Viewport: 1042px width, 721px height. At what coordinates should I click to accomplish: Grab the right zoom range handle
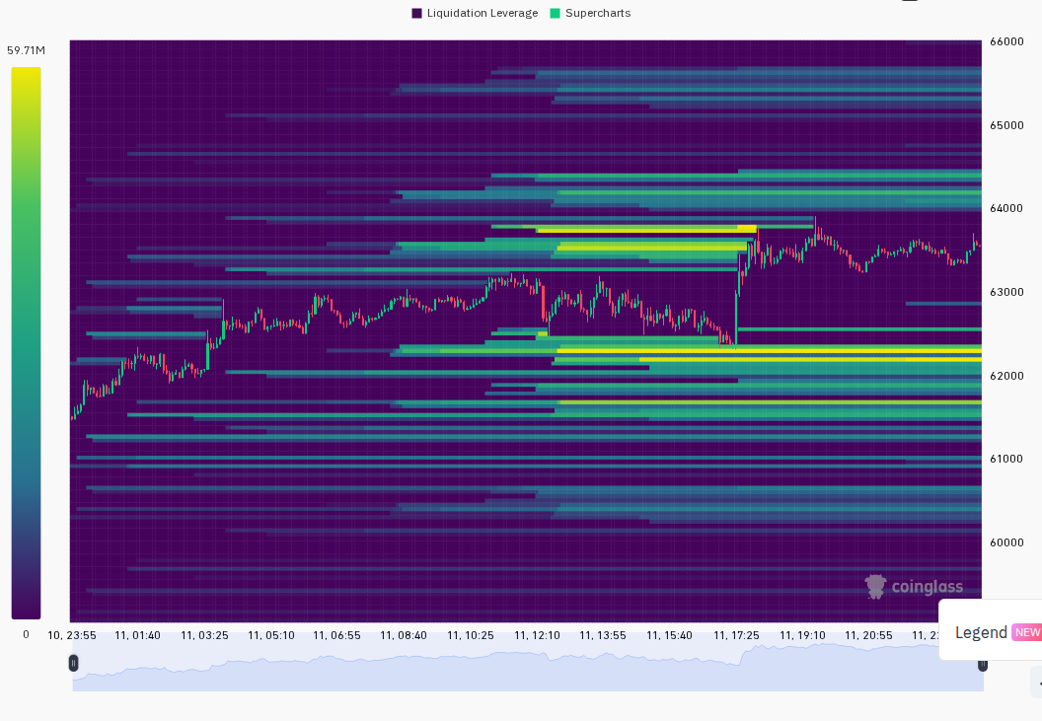(982, 665)
